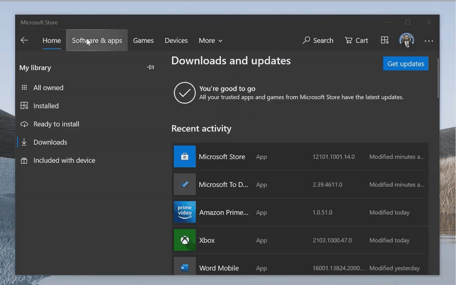The height and width of the screenshot is (285, 456).
Task: Open the Games tab
Action: point(143,41)
